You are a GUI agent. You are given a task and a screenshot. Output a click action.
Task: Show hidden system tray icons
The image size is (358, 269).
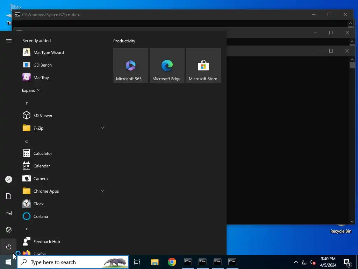tap(296, 262)
